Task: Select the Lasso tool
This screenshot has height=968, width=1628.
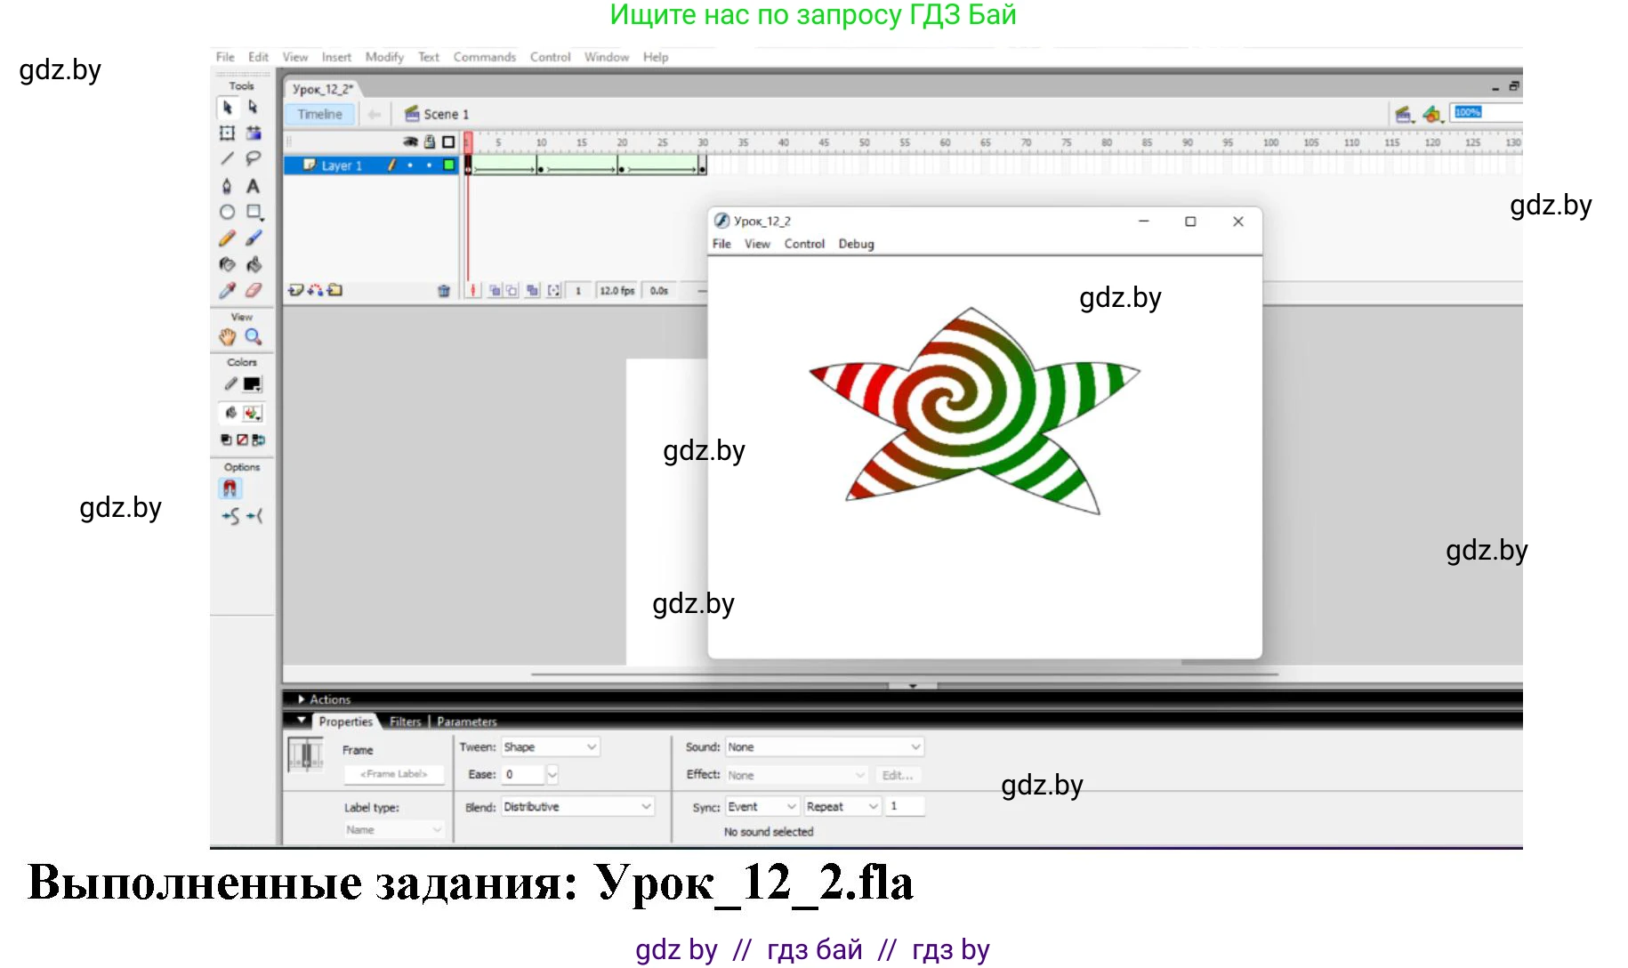Action: [x=254, y=158]
